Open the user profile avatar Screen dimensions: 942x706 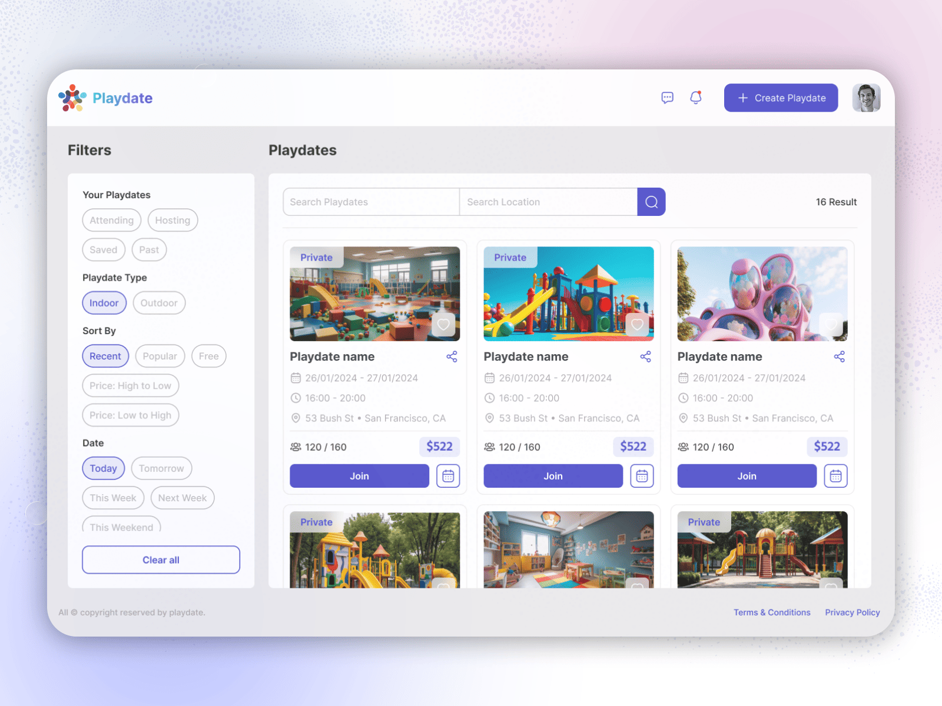(866, 98)
